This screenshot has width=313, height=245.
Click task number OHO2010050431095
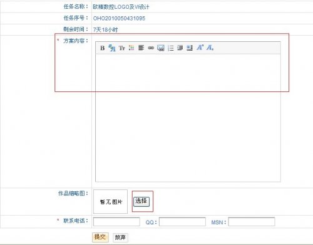[x=119, y=18]
